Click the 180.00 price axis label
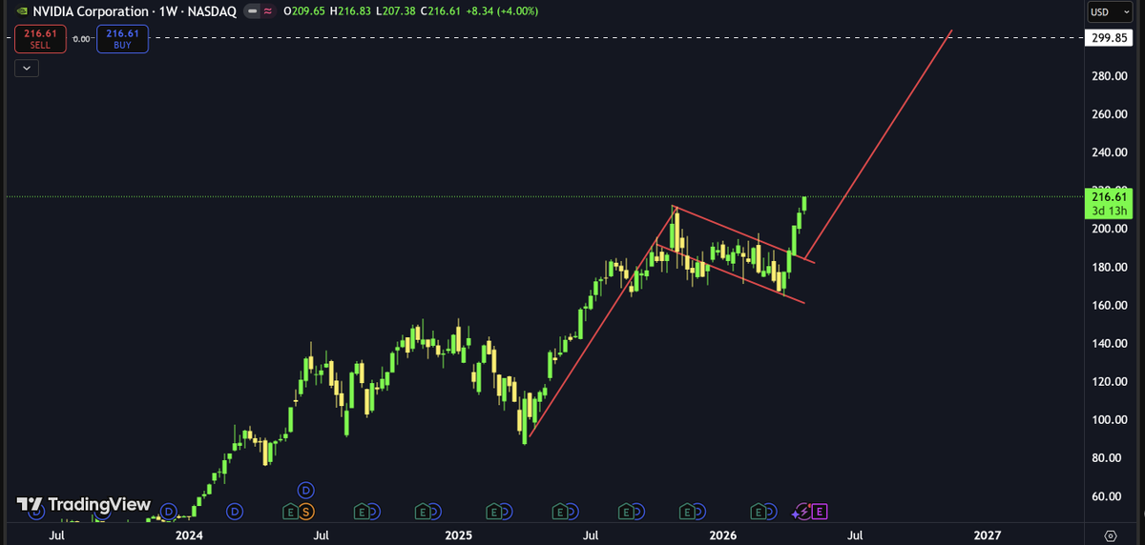The height and width of the screenshot is (545, 1145). (x=1111, y=267)
